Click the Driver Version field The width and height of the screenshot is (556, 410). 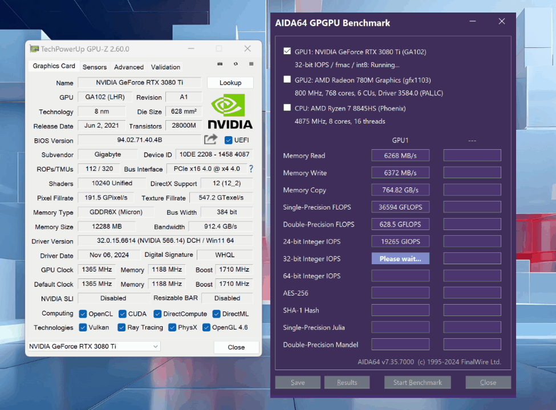(165, 240)
